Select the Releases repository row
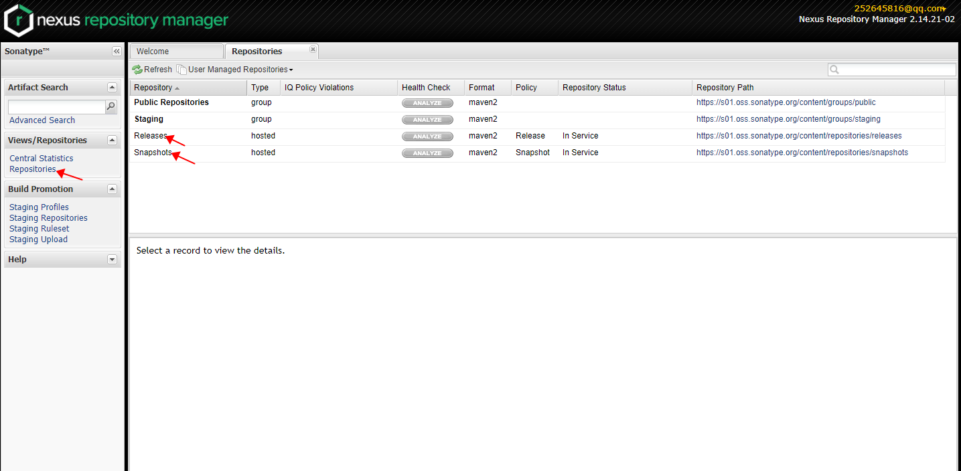This screenshot has width=961, height=471. click(537, 136)
